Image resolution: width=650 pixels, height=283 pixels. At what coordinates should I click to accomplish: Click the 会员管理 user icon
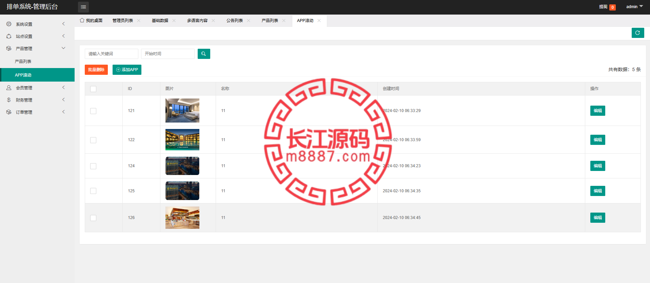pos(9,88)
